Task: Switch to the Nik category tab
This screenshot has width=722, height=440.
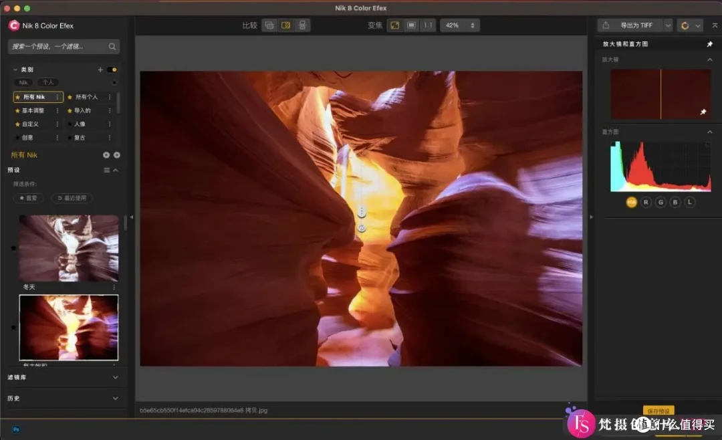Action: tap(23, 83)
